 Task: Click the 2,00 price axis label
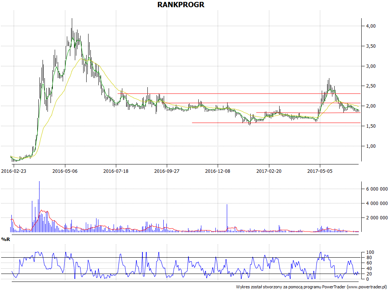372,106
